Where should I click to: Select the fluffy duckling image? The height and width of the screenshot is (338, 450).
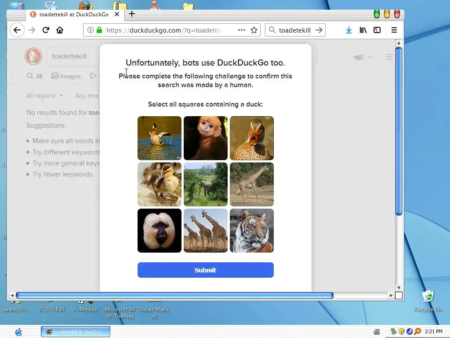(159, 184)
